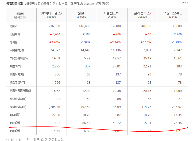
Task: Click EPS value 86.09
Action: (117, 107)
